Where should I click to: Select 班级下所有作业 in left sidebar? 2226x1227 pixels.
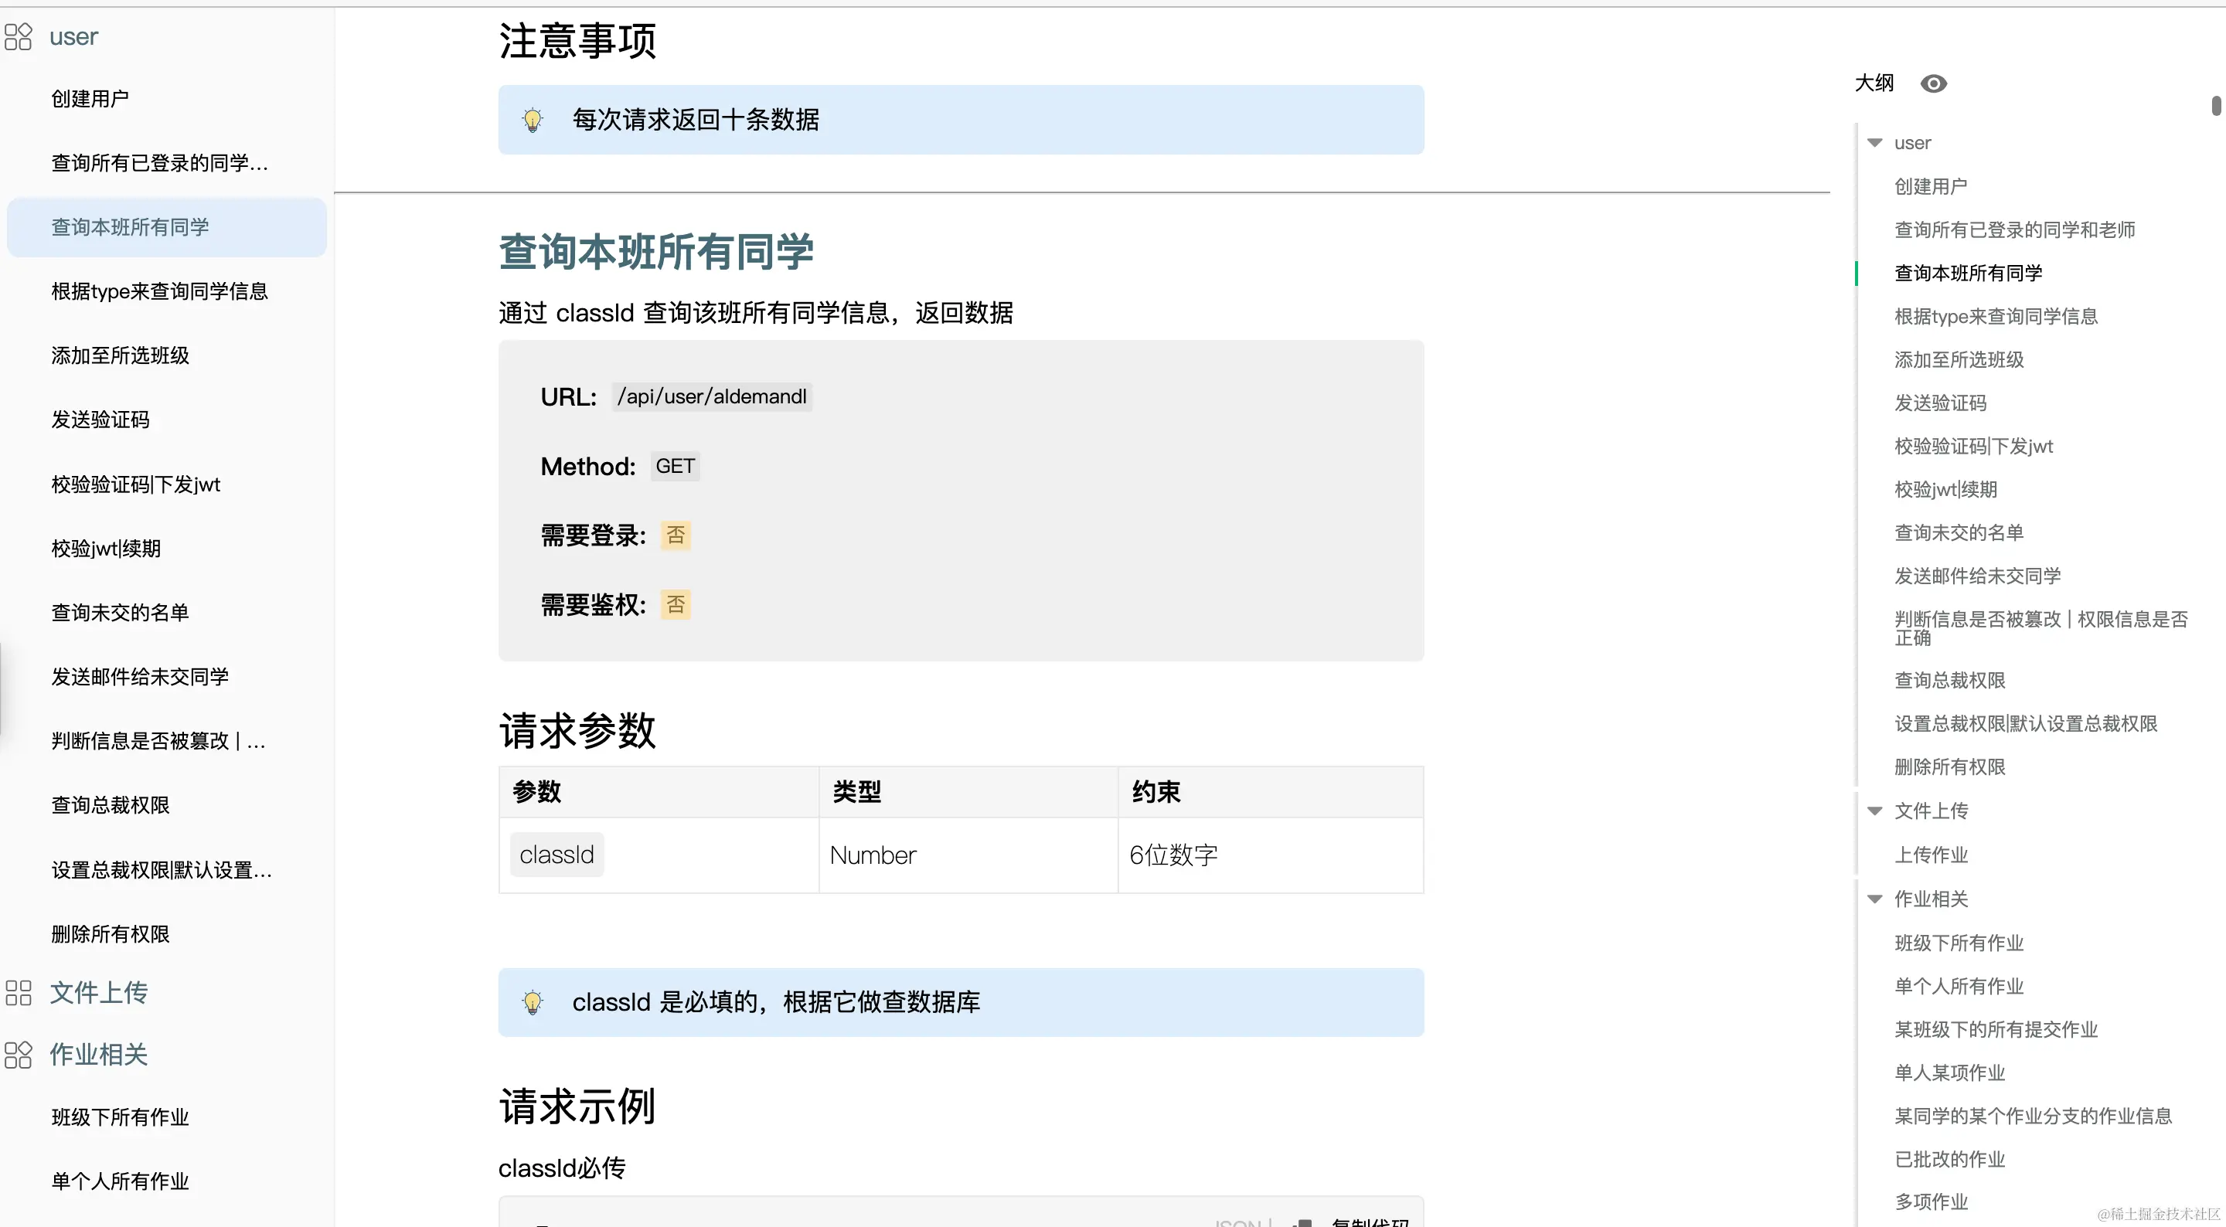(x=120, y=1117)
